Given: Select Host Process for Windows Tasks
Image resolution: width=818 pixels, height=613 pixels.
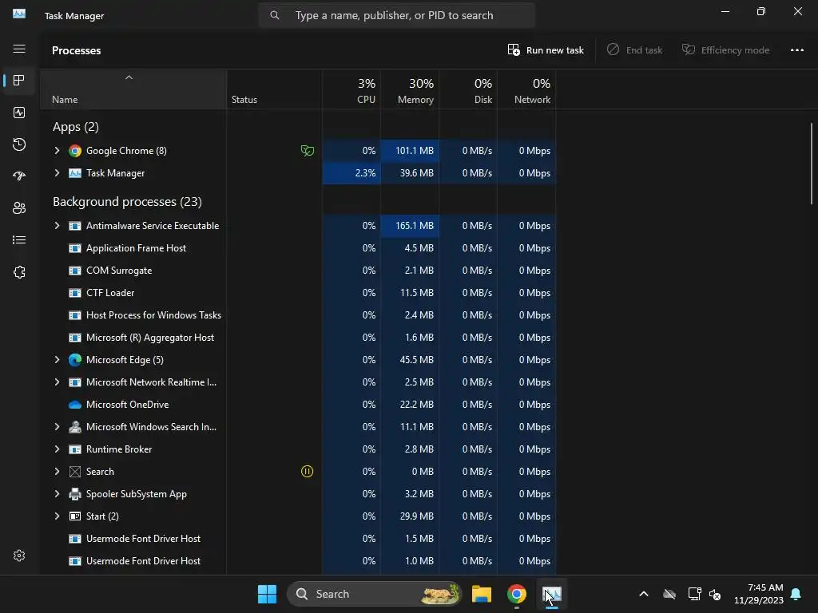Looking at the screenshot, I should point(298,314).
